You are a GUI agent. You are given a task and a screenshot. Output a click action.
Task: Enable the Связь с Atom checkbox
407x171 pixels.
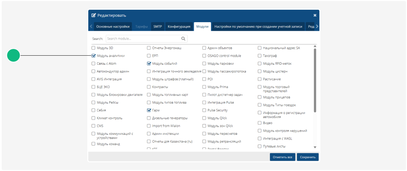tap(94, 63)
